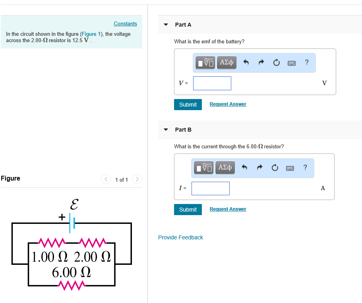The width and height of the screenshot is (362, 303).
Task: Show keyboard shortcuts in Part B
Action: [x=290, y=168]
